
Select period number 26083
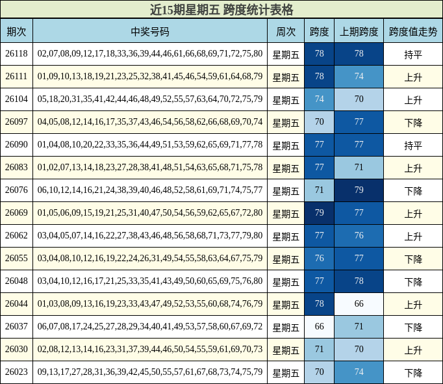pos(16,167)
